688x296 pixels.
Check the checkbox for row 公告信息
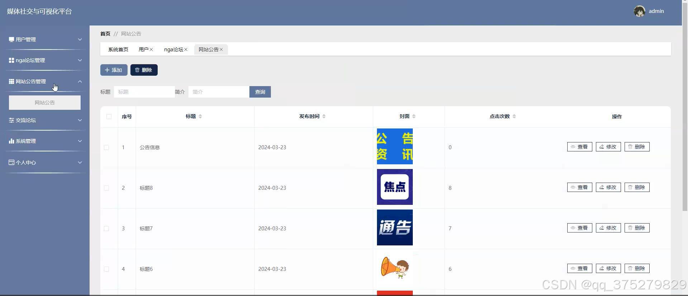coord(106,147)
